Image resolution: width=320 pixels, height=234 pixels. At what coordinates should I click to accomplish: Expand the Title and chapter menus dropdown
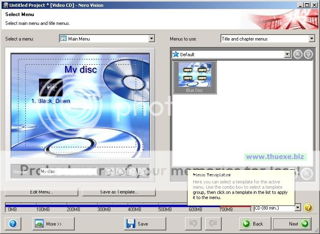[312, 39]
